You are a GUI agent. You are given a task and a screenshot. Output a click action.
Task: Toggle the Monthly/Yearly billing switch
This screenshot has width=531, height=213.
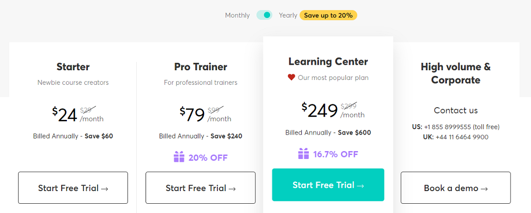click(x=264, y=15)
